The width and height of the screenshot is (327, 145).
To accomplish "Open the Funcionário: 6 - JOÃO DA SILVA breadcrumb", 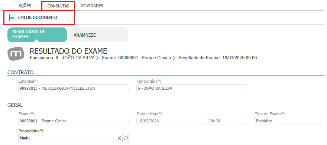I will [x=62, y=58].
